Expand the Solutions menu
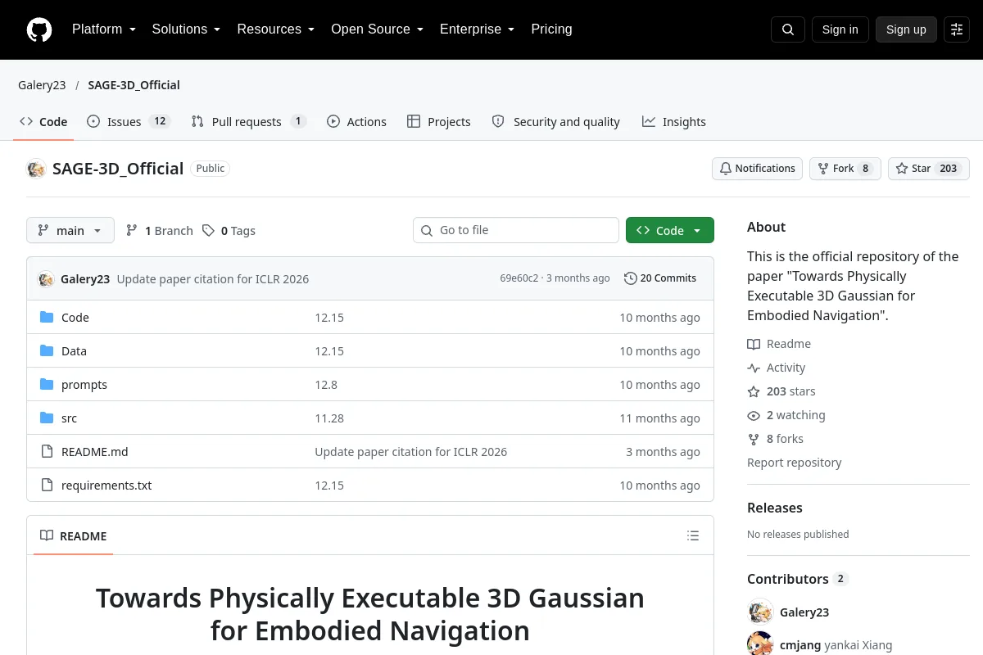Screen dimensions: 983x655 point(186,29)
